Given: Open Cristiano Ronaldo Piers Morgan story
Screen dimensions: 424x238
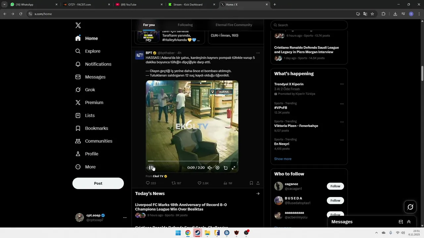Looking at the screenshot, I should (306, 50).
